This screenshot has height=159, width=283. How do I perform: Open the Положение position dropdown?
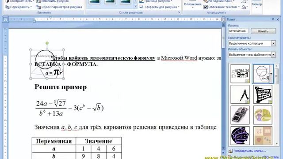(193, 5)
